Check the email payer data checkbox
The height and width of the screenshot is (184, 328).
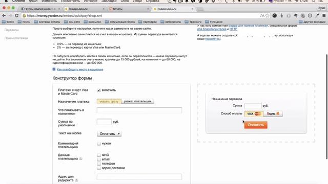coord(99,159)
